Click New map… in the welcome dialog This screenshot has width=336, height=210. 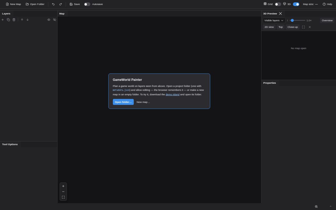click(x=143, y=102)
